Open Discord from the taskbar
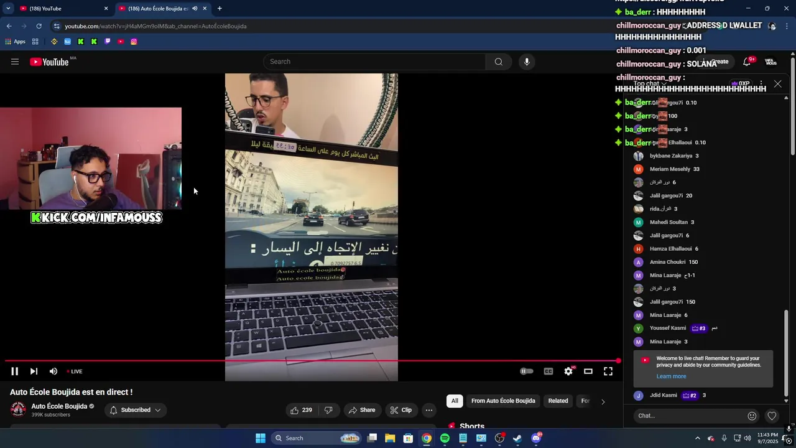Viewport: 796px width, 448px height. [x=536, y=438]
